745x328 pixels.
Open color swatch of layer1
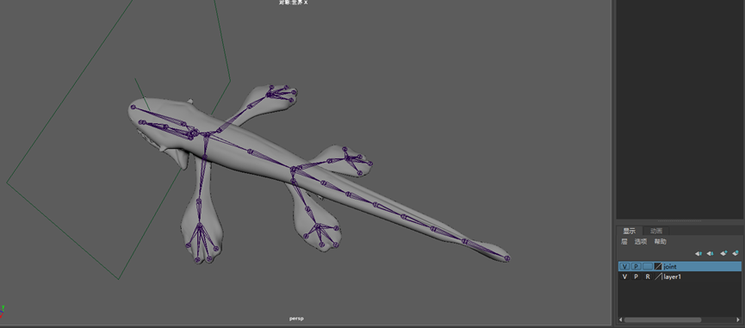tap(658, 276)
